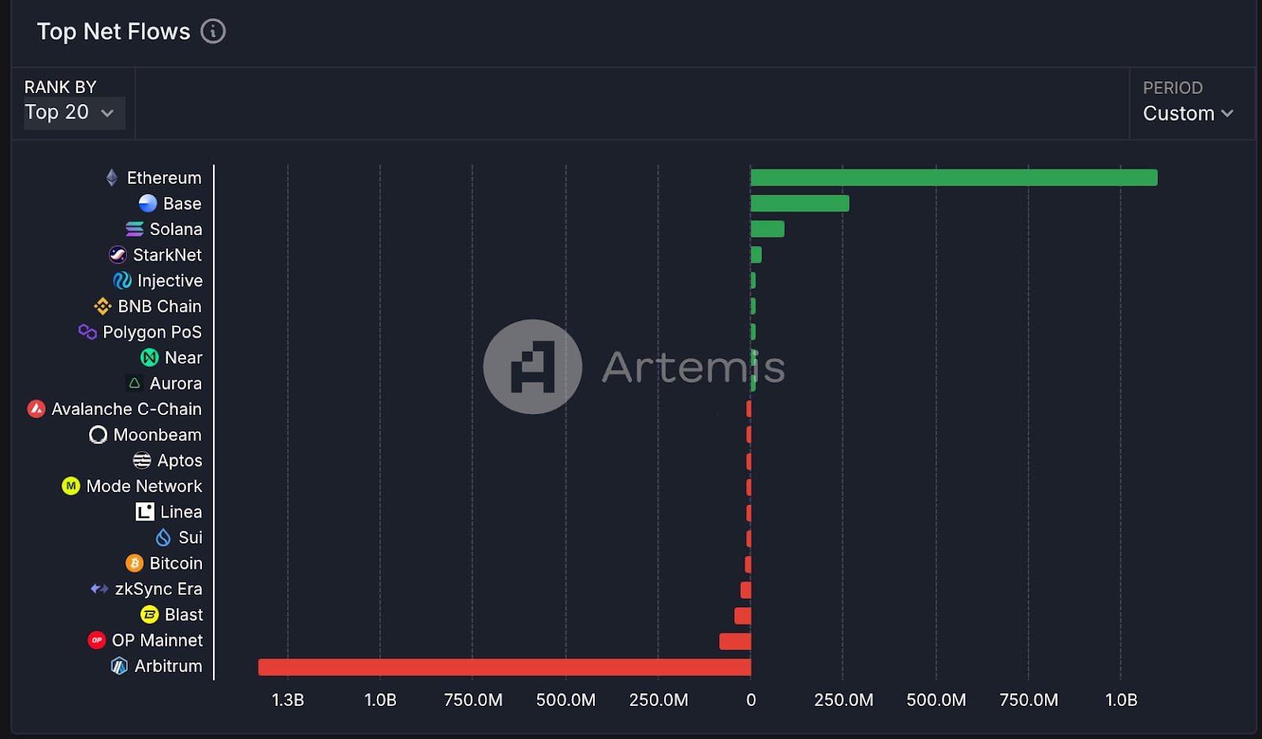Click the Aptos chain icon

(x=142, y=461)
